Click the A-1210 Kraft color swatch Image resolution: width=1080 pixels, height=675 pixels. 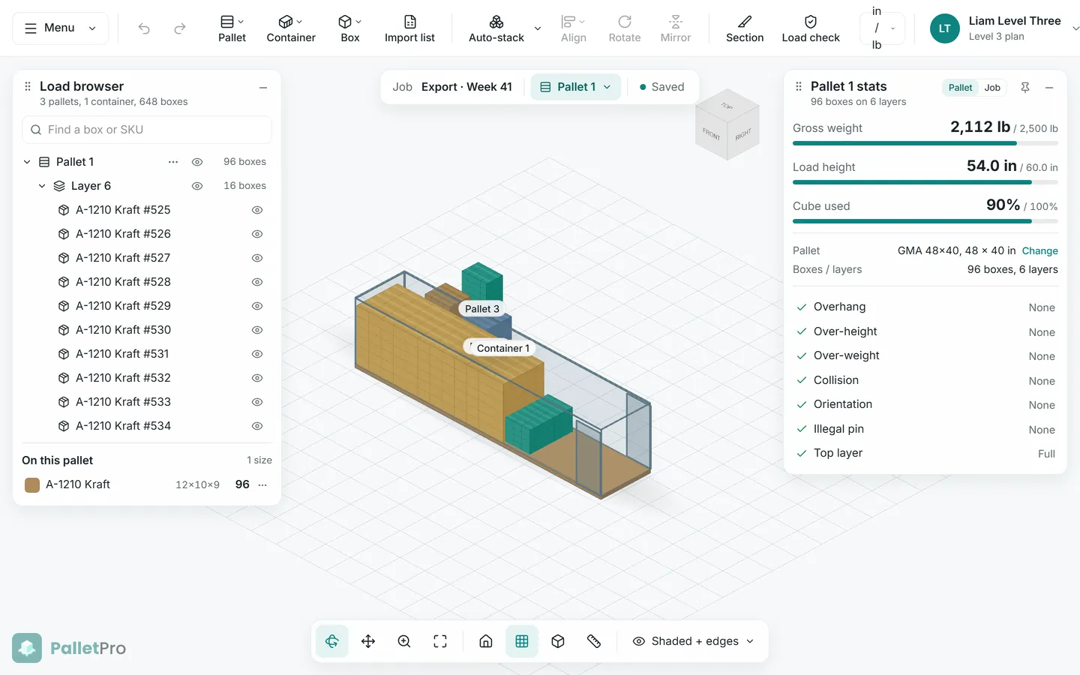click(x=32, y=485)
